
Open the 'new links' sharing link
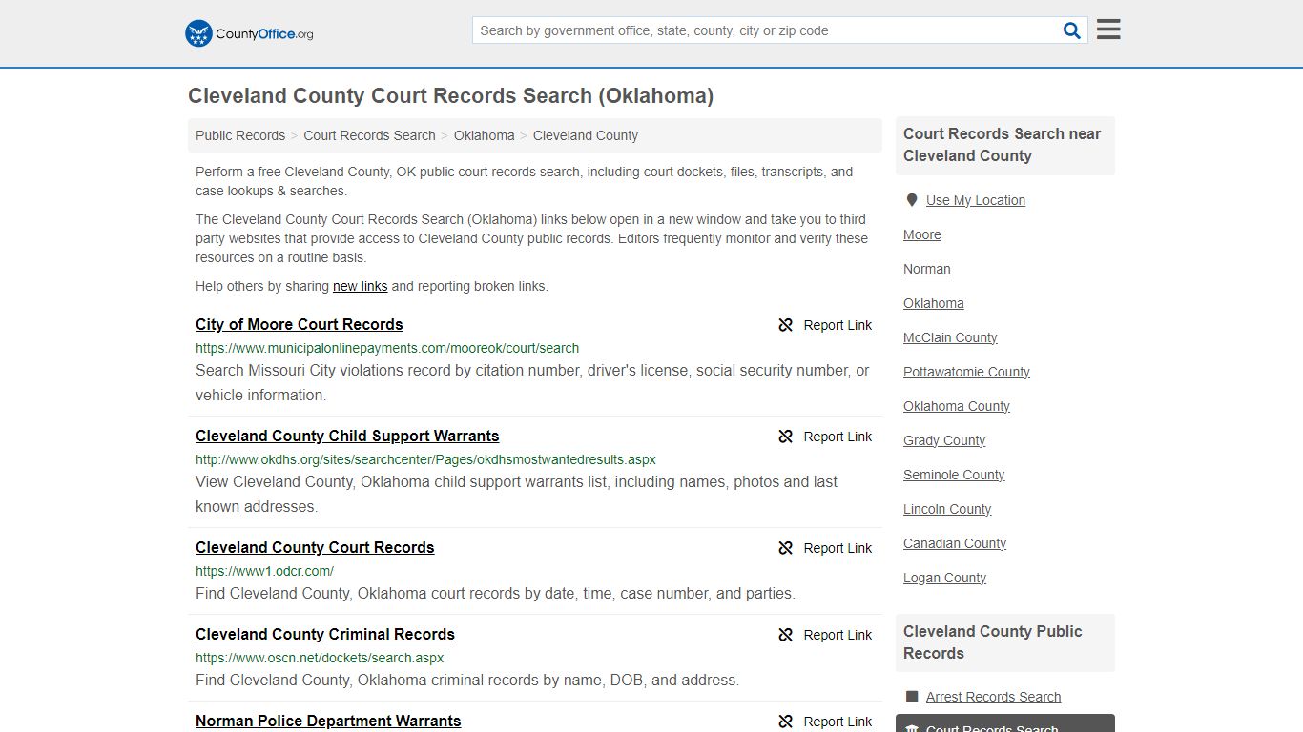(360, 286)
